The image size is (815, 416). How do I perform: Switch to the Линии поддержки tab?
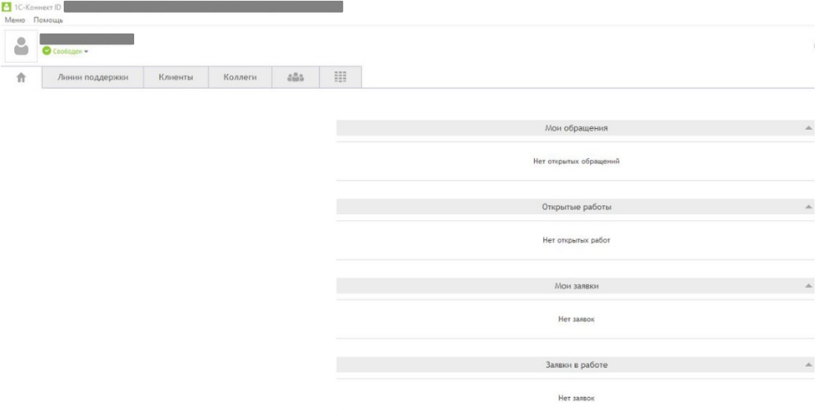coord(93,77)
